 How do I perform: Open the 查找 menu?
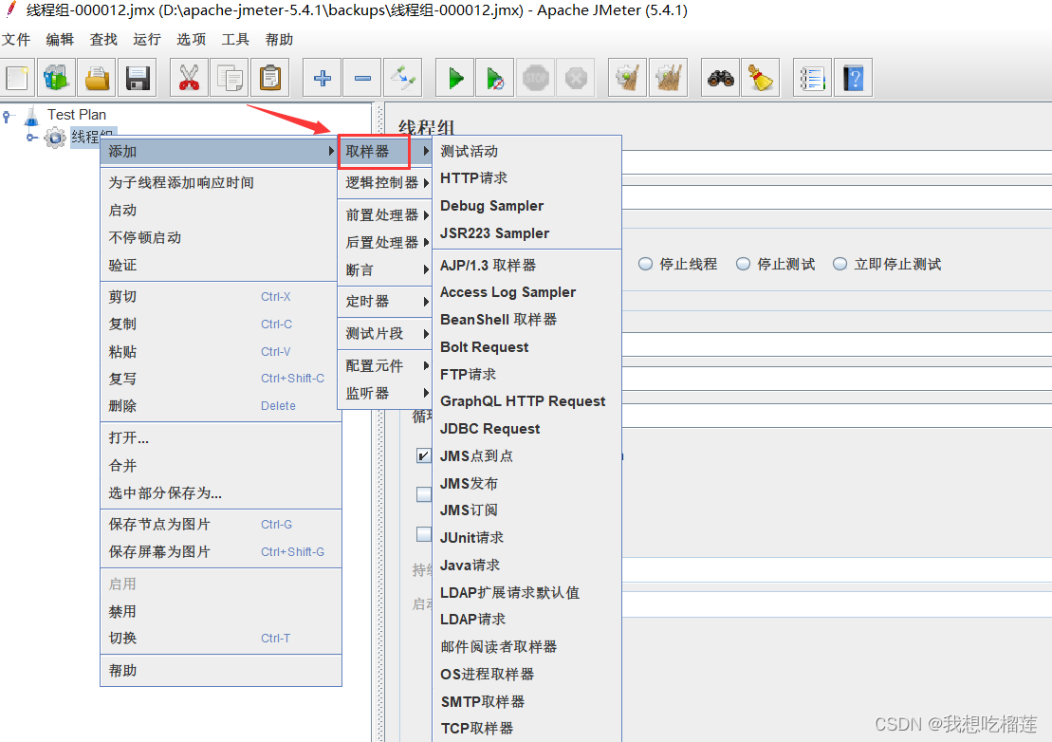pos(103,40)
